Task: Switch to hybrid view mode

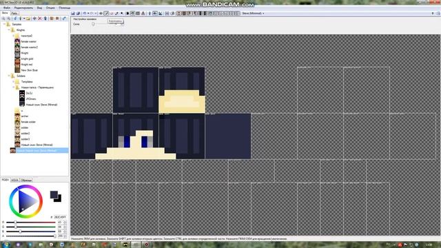Action: point(160,13)
